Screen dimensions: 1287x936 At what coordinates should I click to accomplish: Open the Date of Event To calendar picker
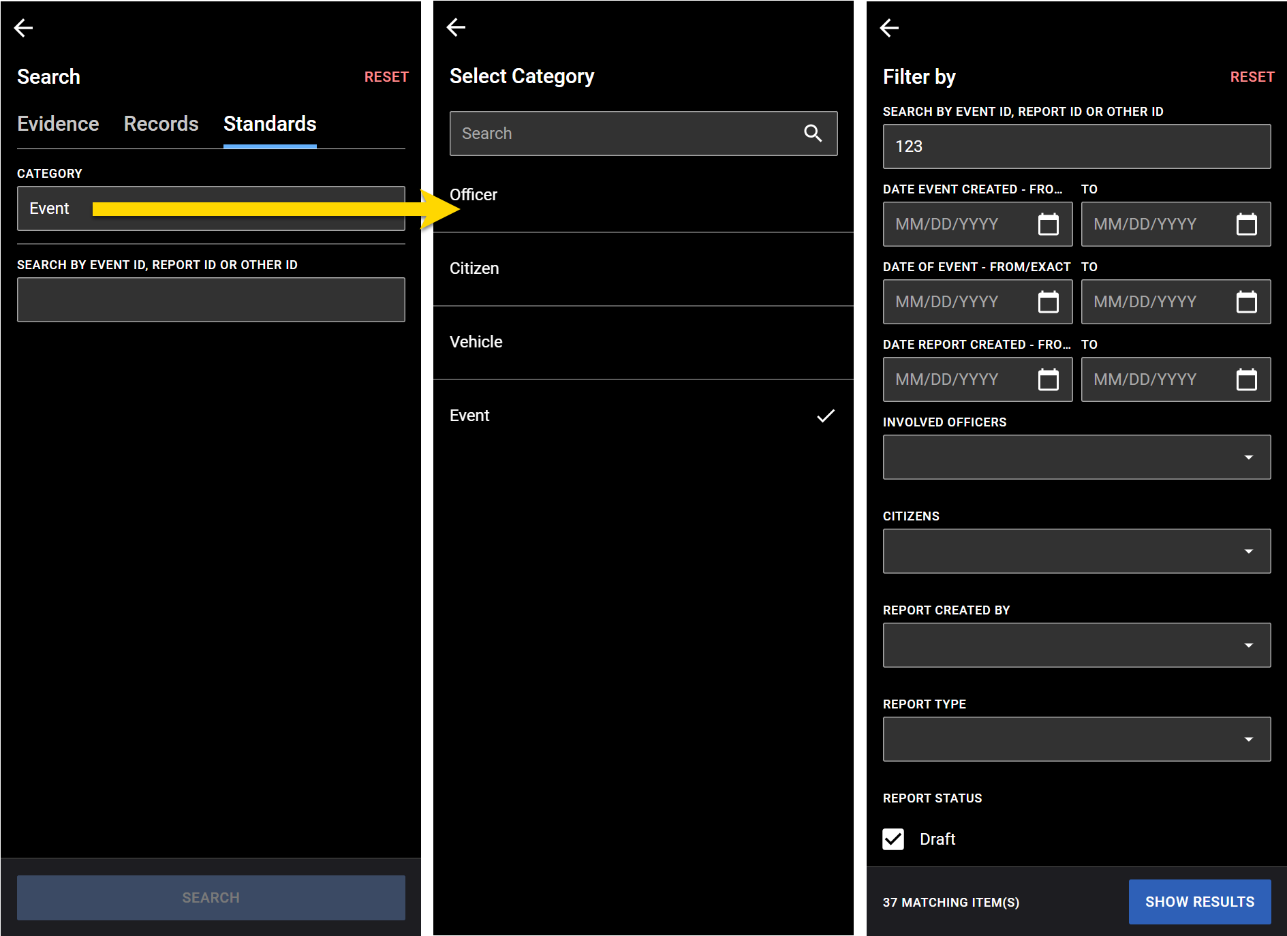pyautogui.click(x=1247, y=302)
